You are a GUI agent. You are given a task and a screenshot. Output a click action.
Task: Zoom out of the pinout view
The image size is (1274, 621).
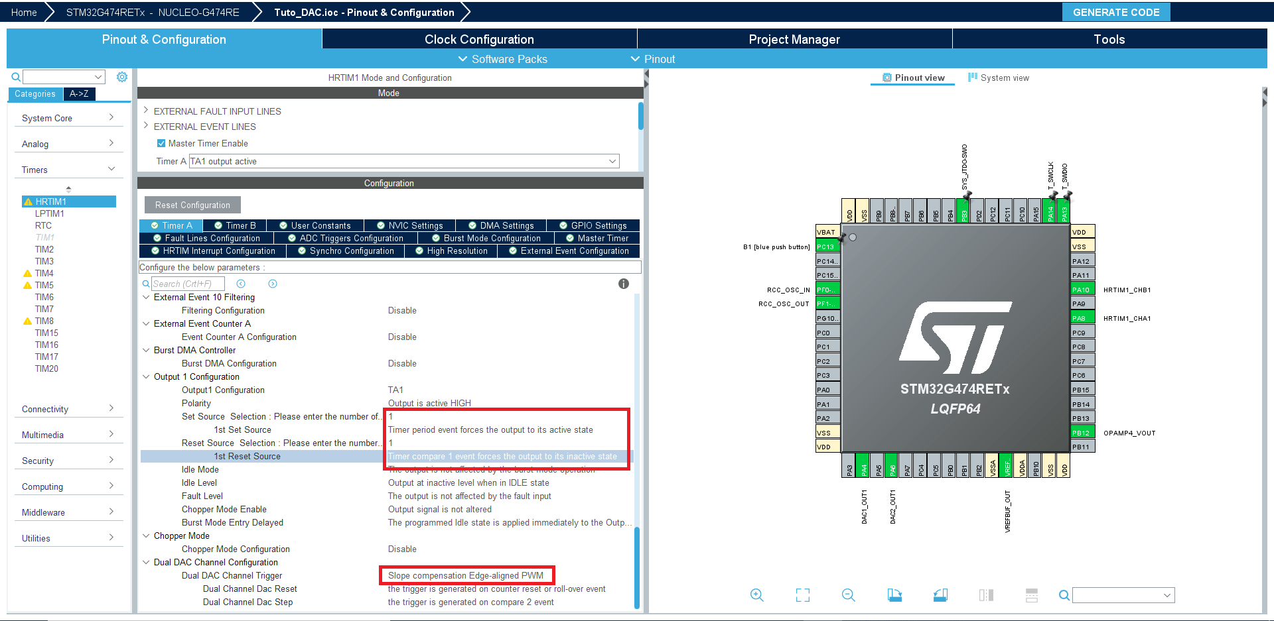point(849,595)
